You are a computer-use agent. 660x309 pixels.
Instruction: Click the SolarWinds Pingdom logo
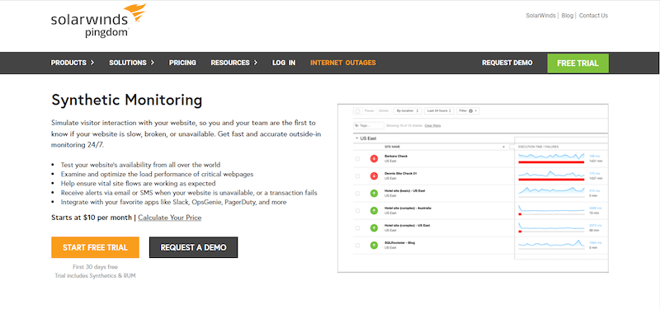(98, 21)
